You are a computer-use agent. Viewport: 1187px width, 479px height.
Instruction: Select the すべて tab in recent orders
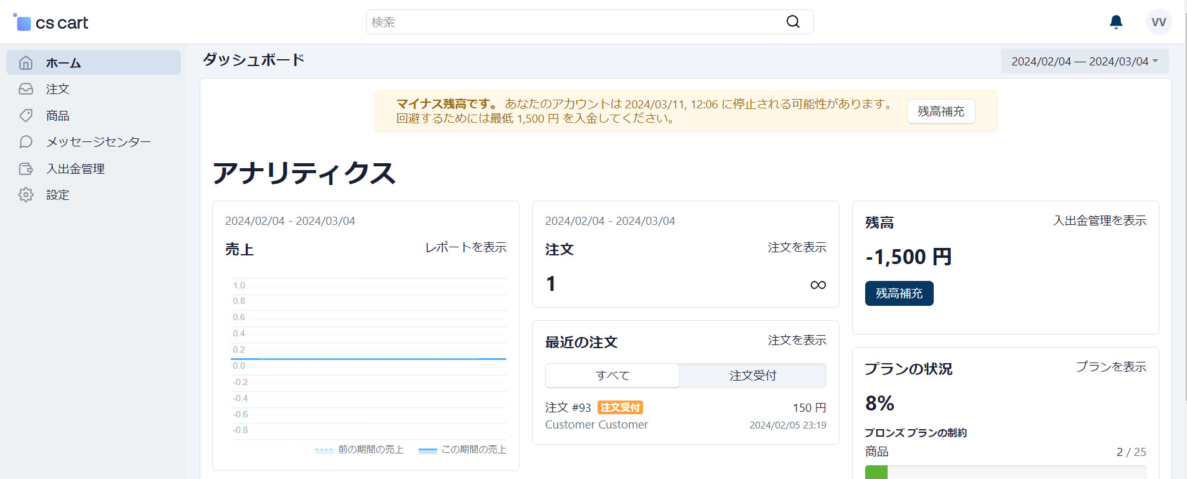click(613, 376)
